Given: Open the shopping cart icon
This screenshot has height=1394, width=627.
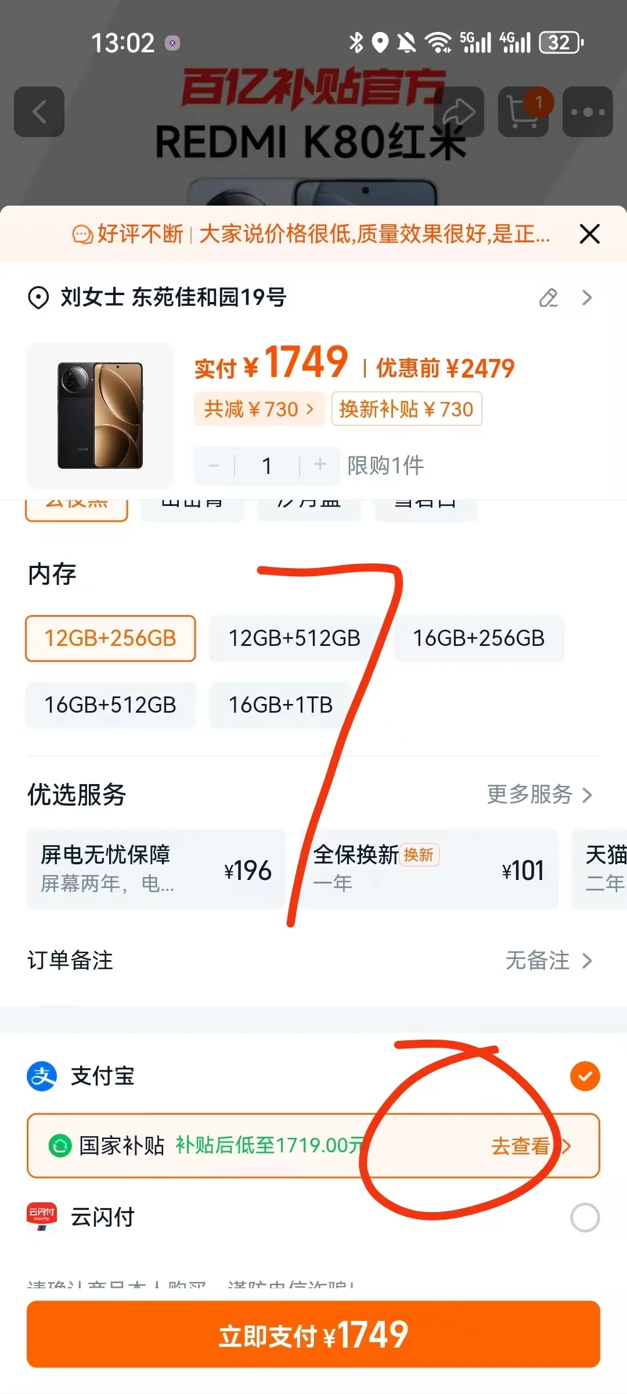Looking at the screenshot, I should click(x=523, y=112).
